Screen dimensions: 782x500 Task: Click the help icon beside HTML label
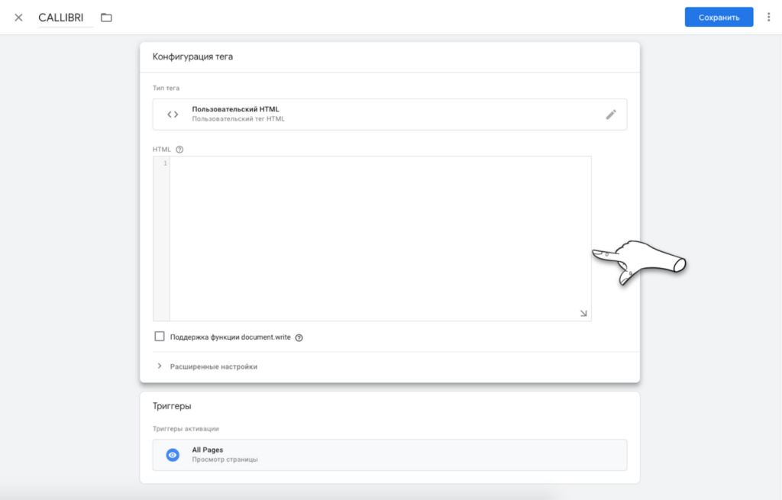pos(179,150)
